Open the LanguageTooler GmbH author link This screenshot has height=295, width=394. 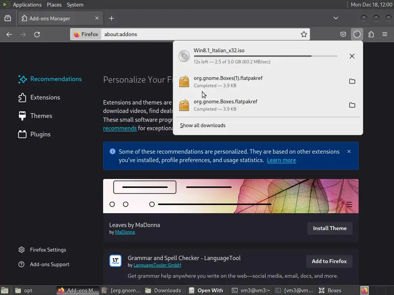click(157, 265)
